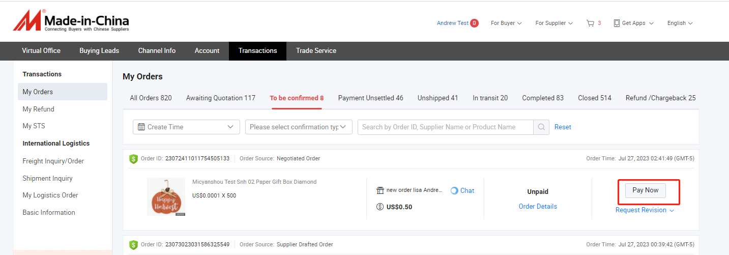
Task: Click the green shield on the first order
Action: coord(133,159)
